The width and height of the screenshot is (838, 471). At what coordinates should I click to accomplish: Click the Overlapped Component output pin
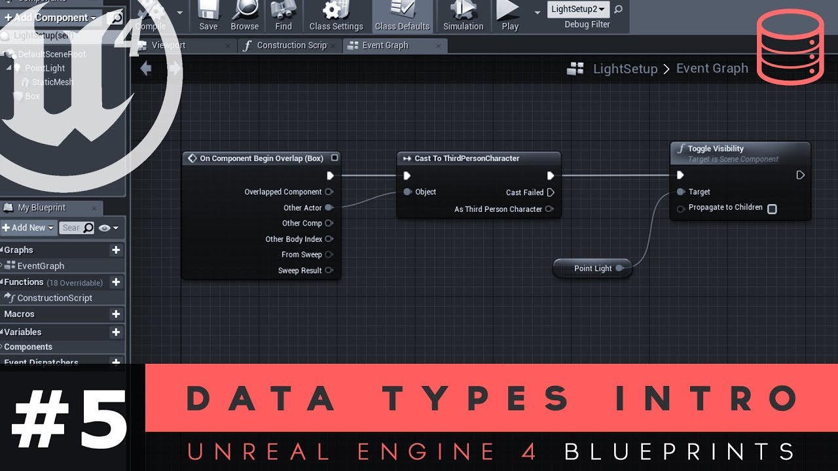tap(329, 192)
